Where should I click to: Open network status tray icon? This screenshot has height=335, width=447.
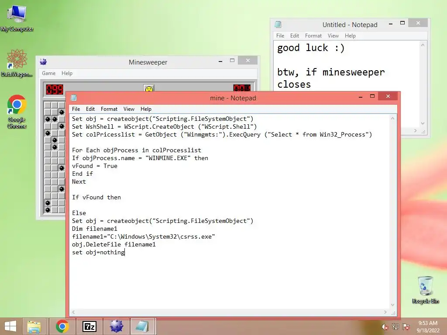coord(395,327)
